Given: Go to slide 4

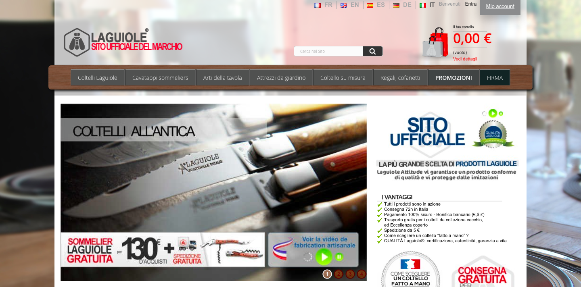Looking at the screenshot, I should [x=362, y=274].
